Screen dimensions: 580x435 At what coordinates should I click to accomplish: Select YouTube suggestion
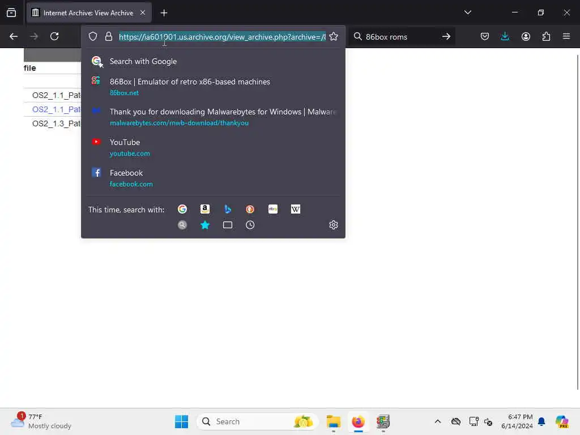(213, 147)
